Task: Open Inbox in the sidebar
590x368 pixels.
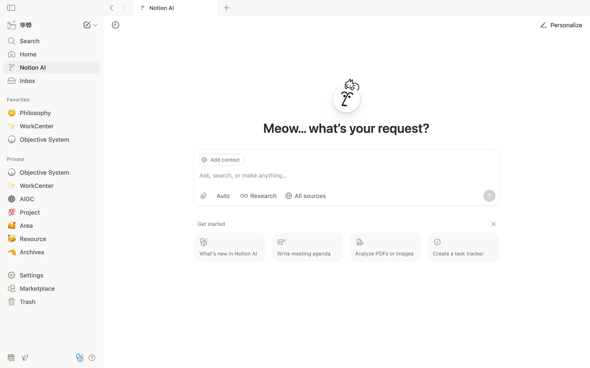Action: 27,81
